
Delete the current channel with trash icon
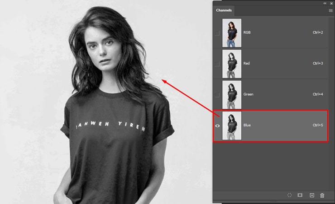click(322, 195)
